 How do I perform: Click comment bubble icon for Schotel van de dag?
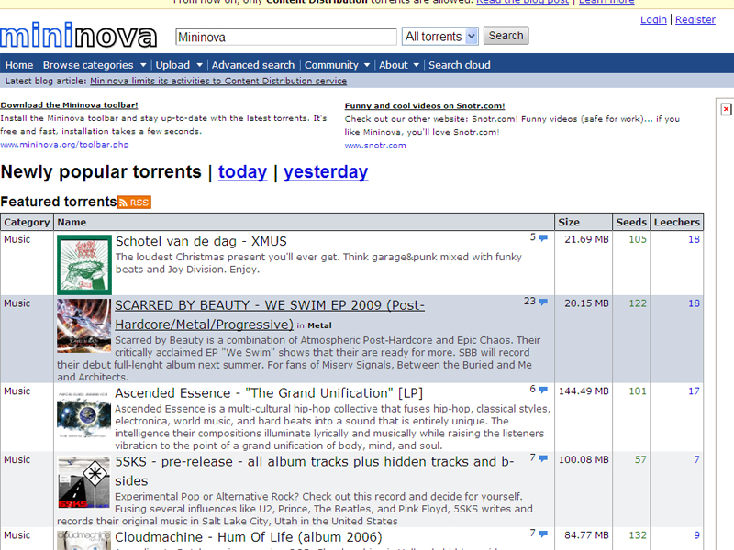tap(543, 238)
